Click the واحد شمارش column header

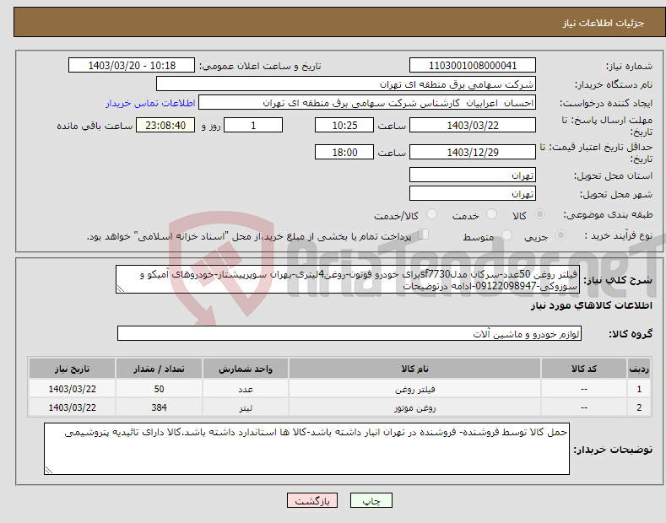click(x=246, y=369)
